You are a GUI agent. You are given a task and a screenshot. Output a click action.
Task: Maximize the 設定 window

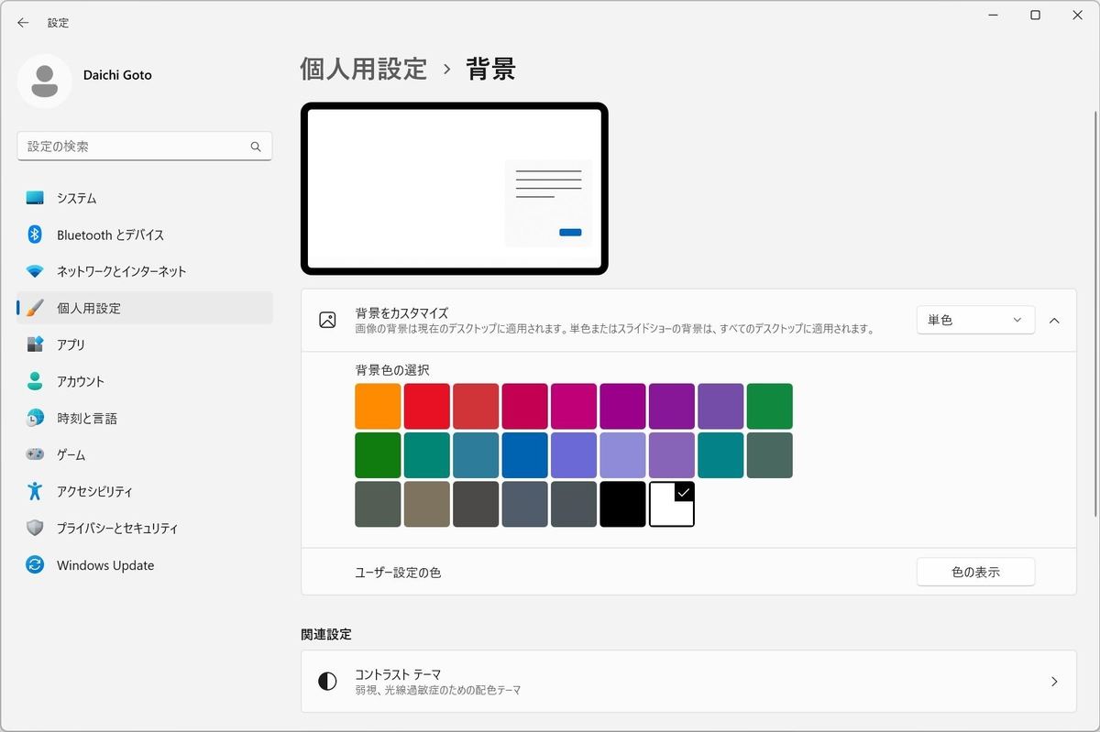(x=1035, y=16)
